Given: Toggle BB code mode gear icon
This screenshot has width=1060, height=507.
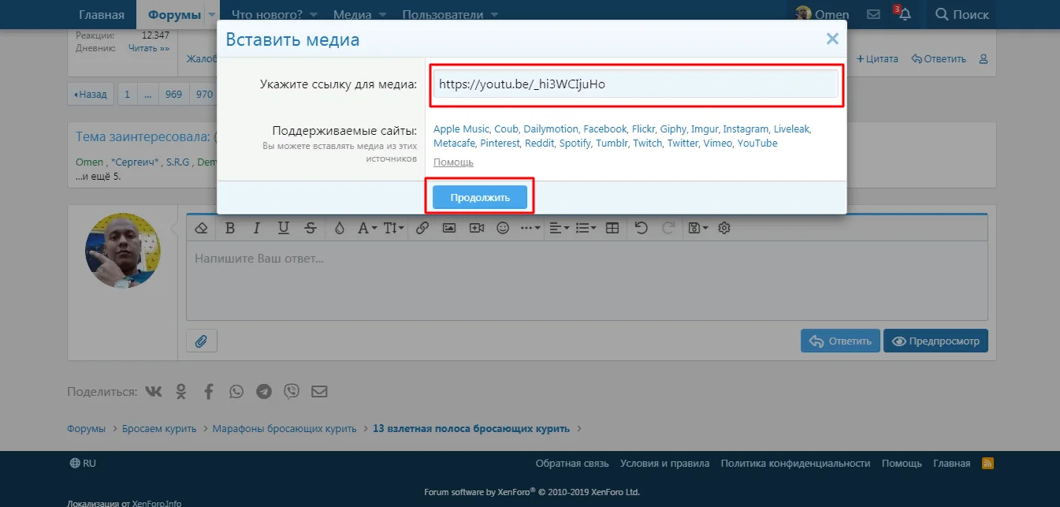Looking at the screenshot, I should pos(724,228).
